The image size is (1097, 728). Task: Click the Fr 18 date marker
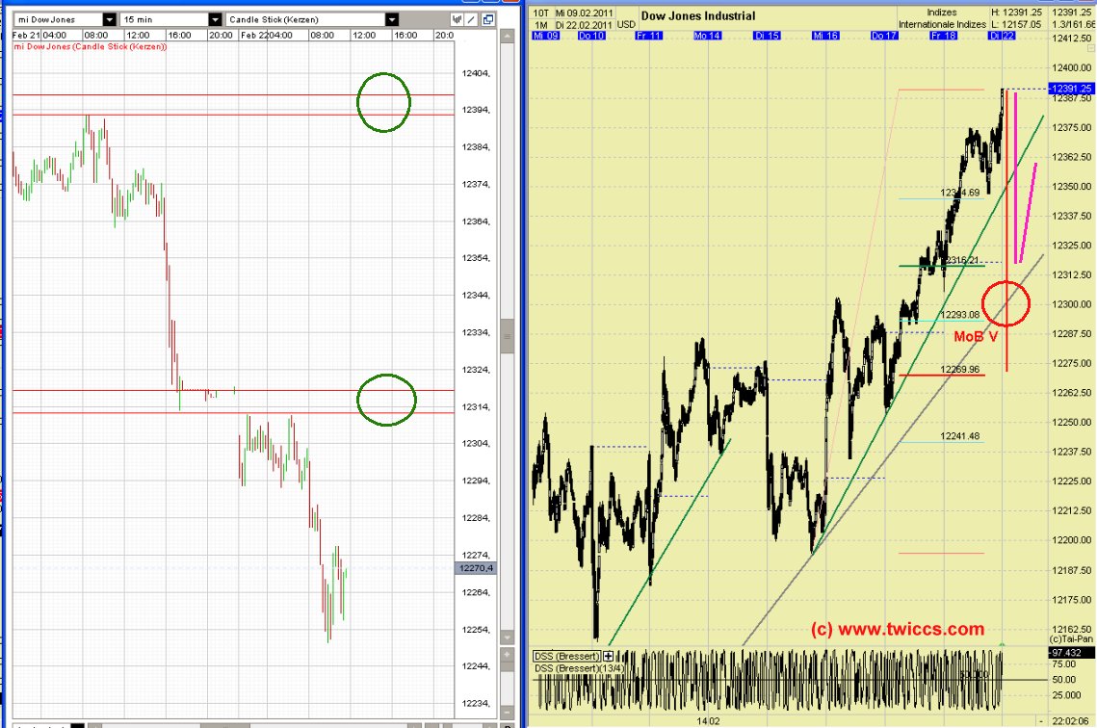click(x=943, y=35)
